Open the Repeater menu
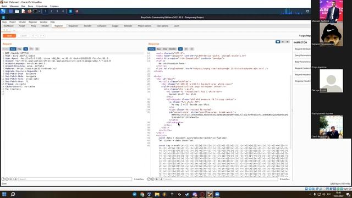Viewport: 352px width, 198px height. coord(33,22)
